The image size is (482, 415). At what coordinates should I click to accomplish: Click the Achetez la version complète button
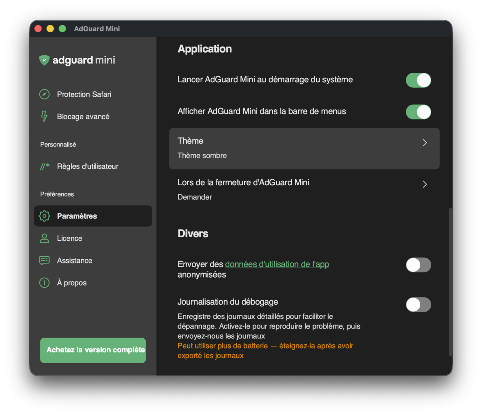93,350
